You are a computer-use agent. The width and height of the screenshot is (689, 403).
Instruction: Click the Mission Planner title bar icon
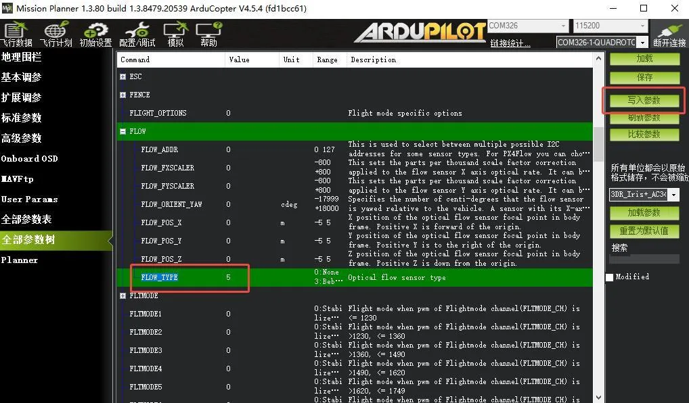(7, 8)
